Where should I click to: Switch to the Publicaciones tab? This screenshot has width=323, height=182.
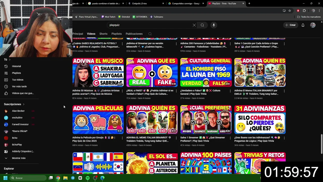tap(134, 34)
